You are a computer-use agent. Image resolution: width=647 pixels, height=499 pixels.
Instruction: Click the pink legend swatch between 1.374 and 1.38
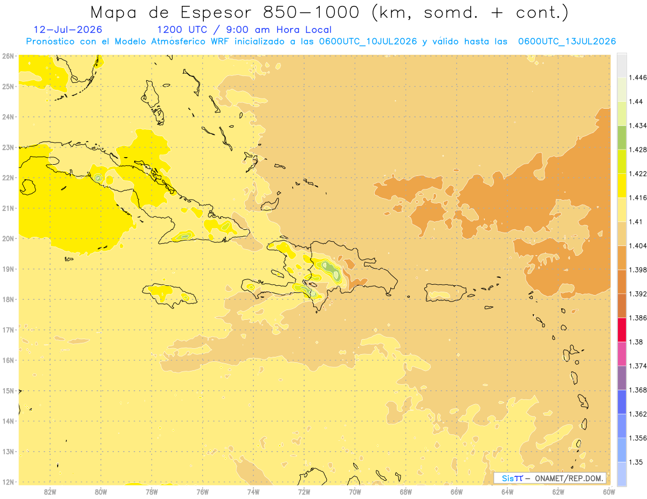coord(622,354)
